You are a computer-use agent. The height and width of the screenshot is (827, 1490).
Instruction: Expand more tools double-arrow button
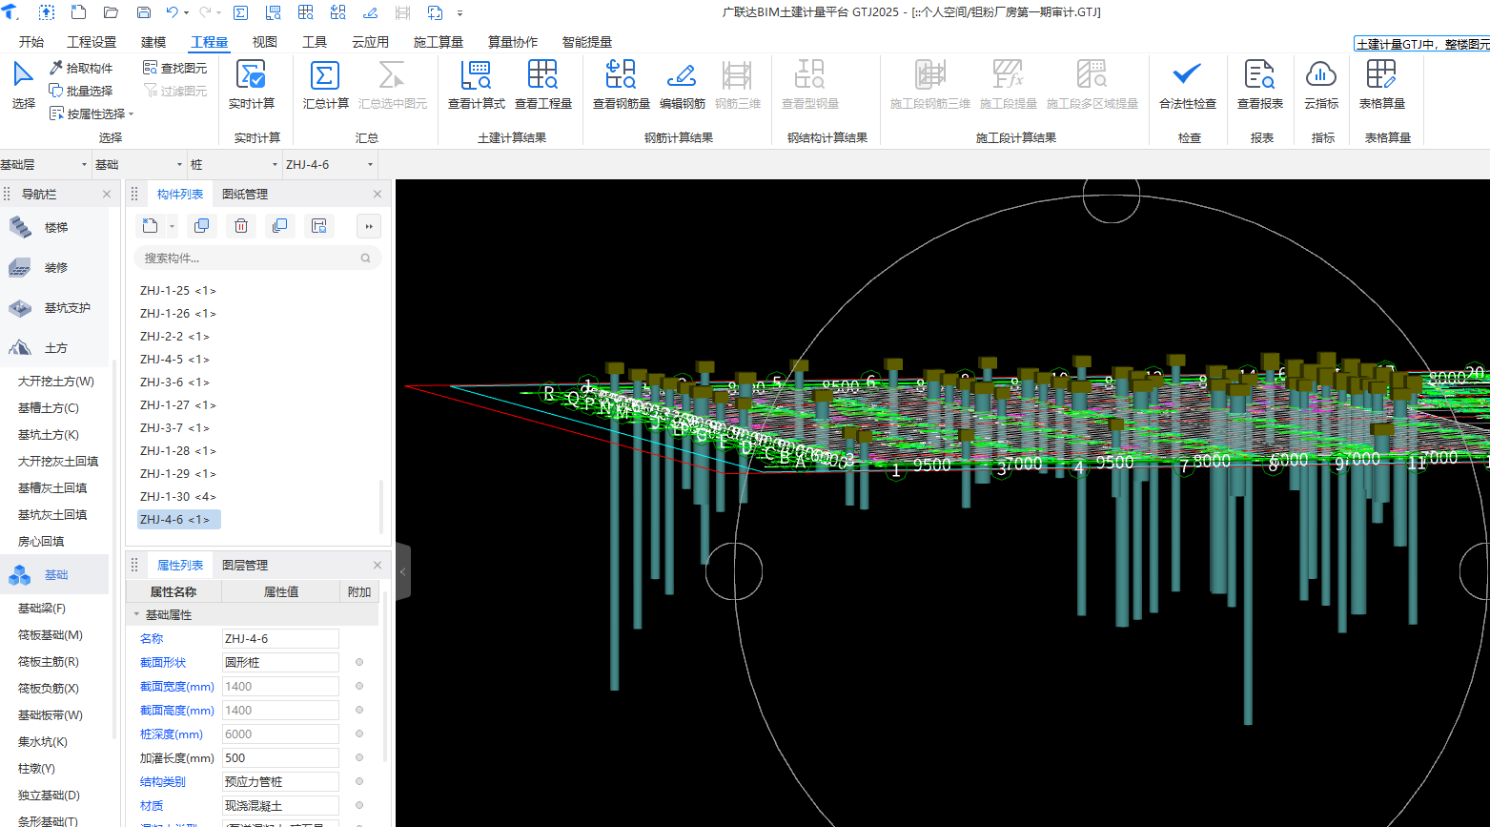tap(369, 226)
